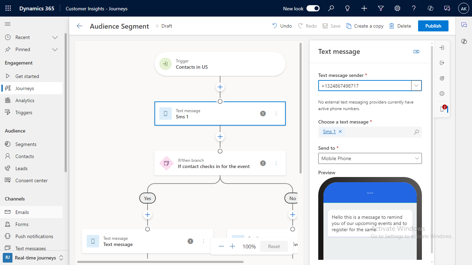
Task: Collapse the Text message side panel icon
Action: [x=416, y=52]
